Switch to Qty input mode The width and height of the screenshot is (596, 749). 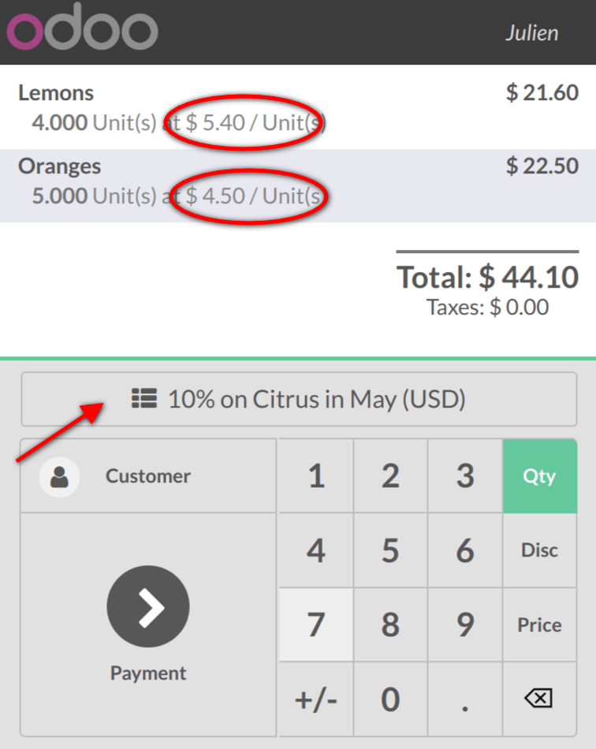coord(539,475)
